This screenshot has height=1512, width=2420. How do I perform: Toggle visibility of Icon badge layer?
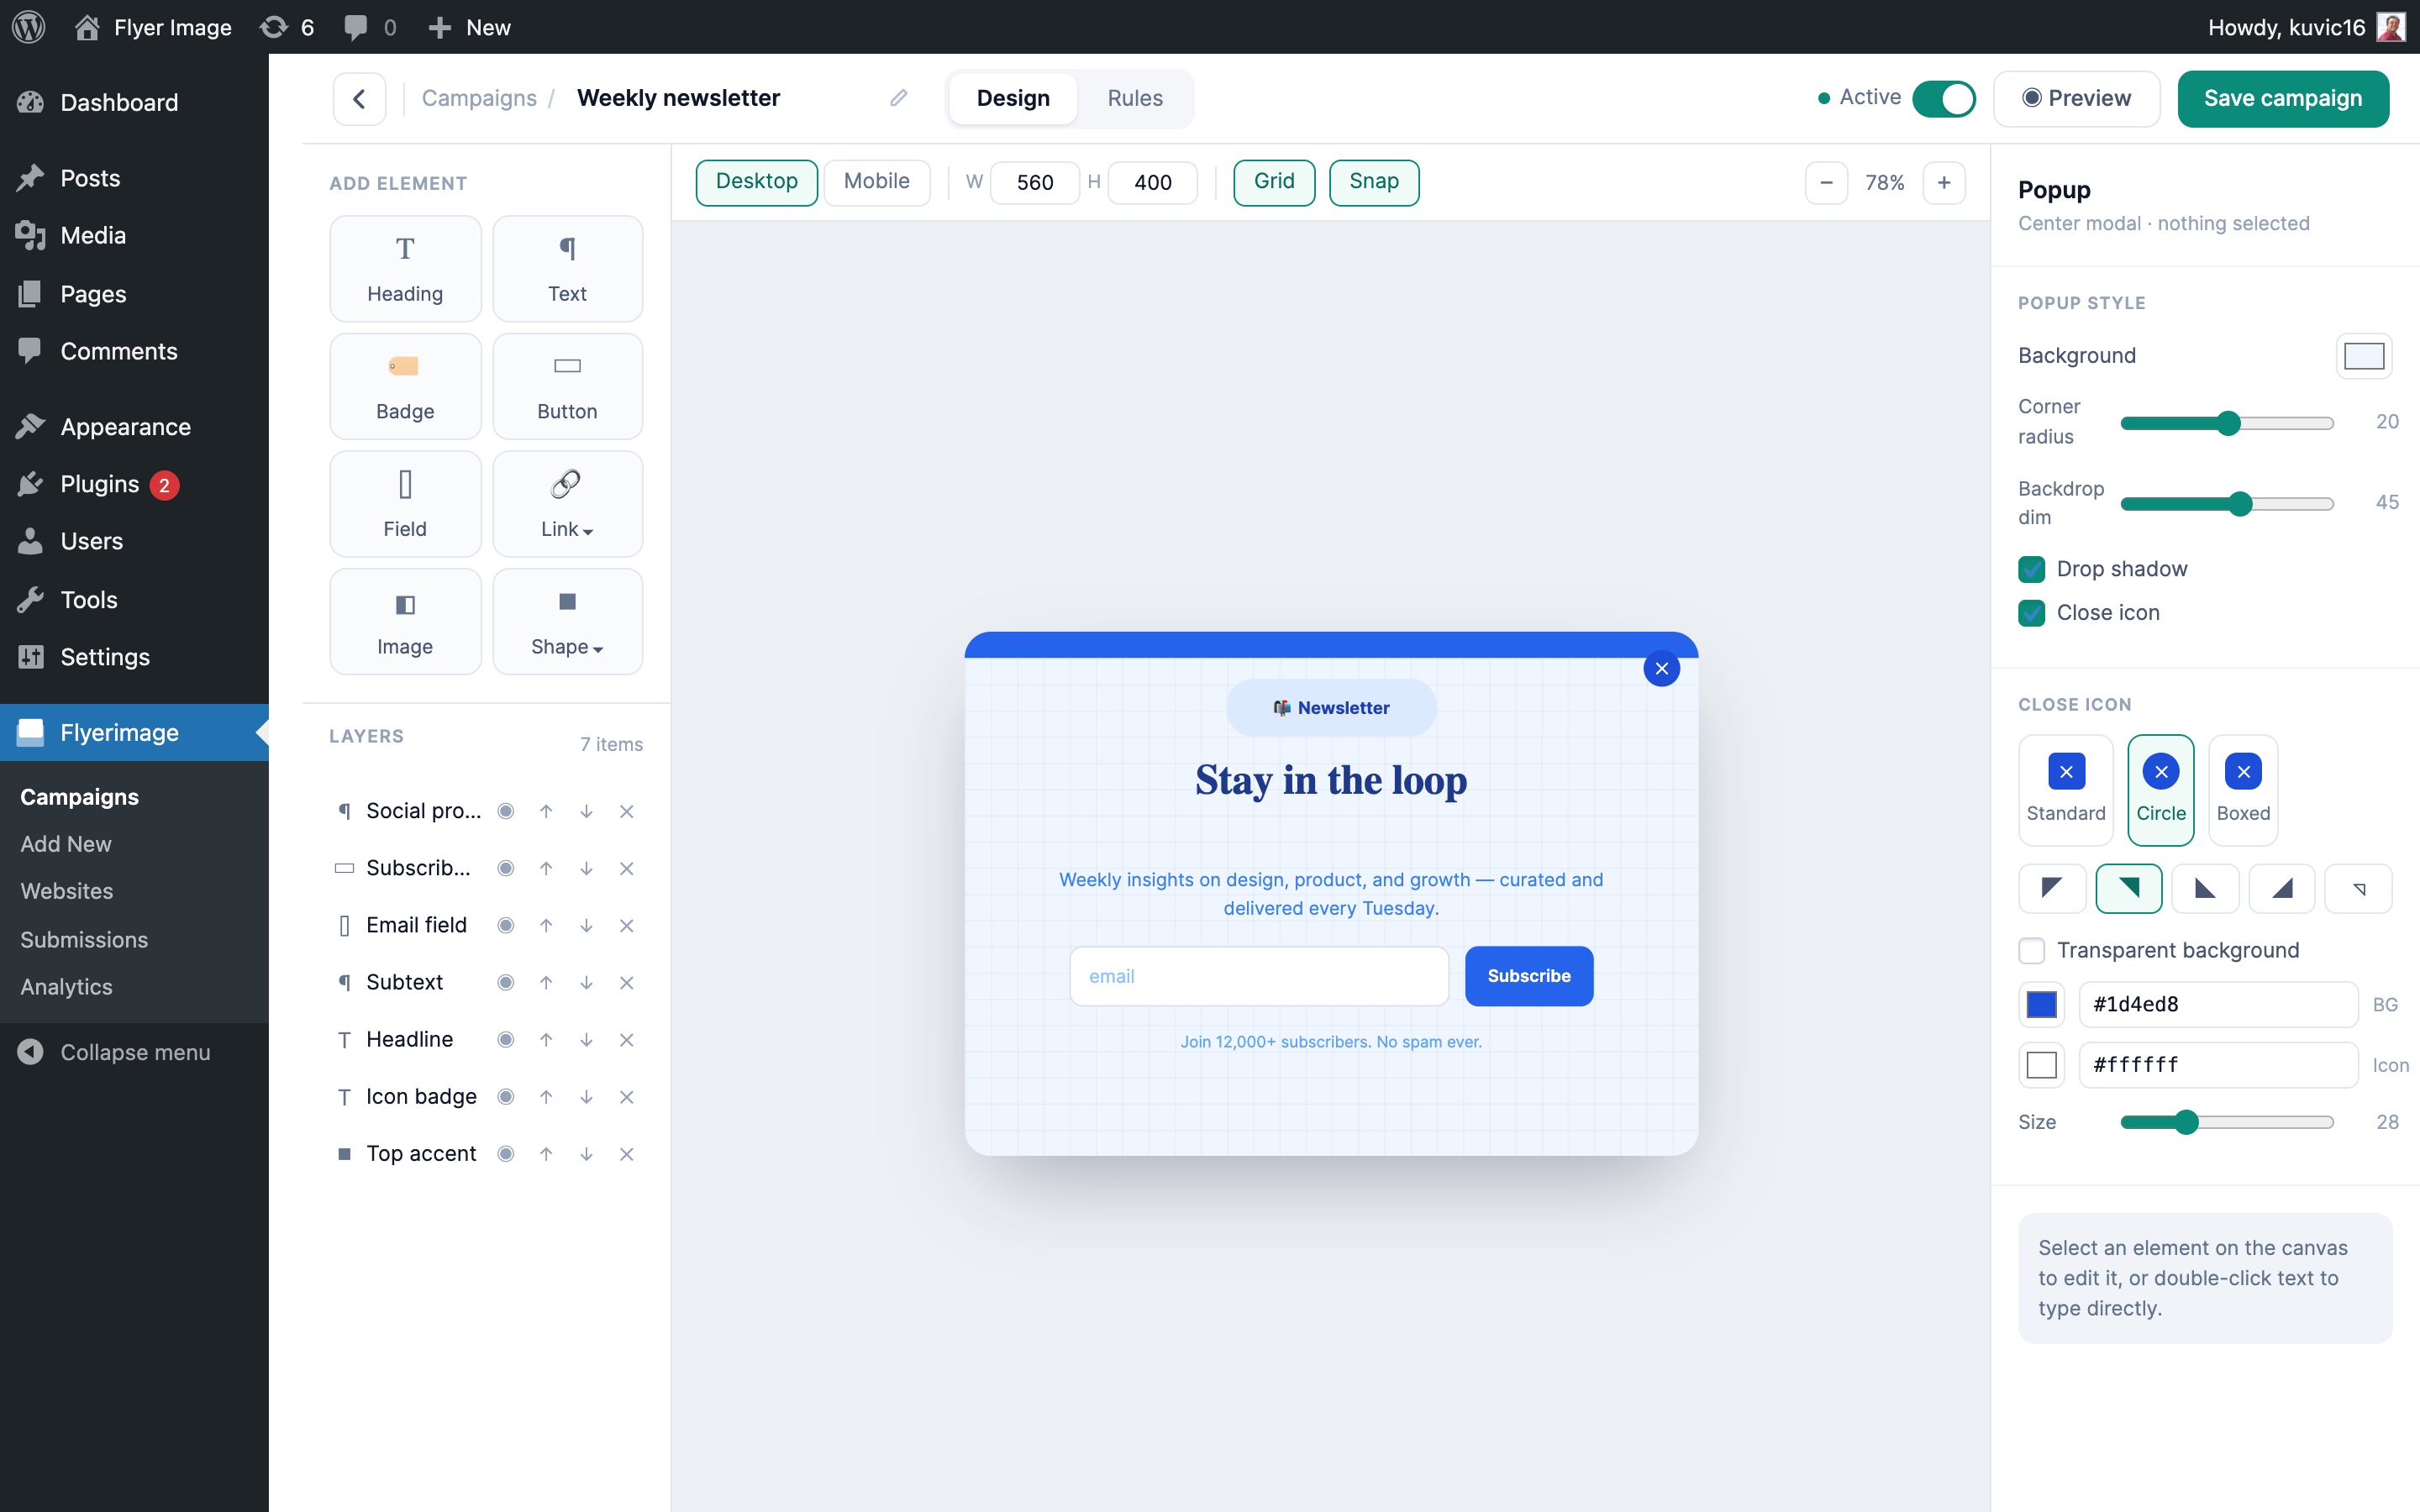[x=506, y=1097]
